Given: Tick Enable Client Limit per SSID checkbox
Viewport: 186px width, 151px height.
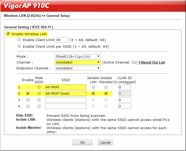Looking at the screenshot, I should pyautogui.click(x=19, y=46).
